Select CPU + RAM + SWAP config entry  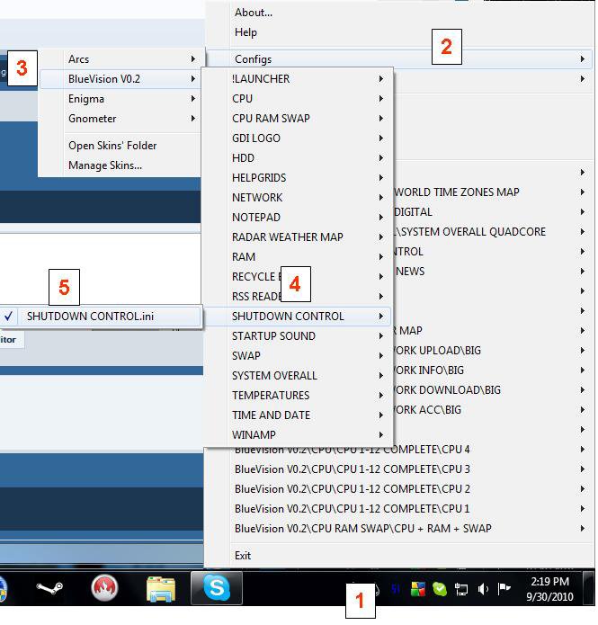point(398,529)
